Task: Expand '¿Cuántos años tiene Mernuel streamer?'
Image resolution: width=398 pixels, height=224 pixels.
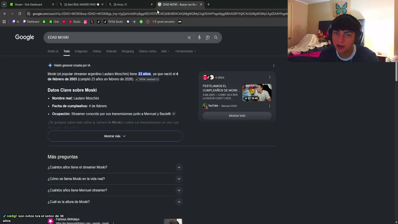Action: point(115,190)
